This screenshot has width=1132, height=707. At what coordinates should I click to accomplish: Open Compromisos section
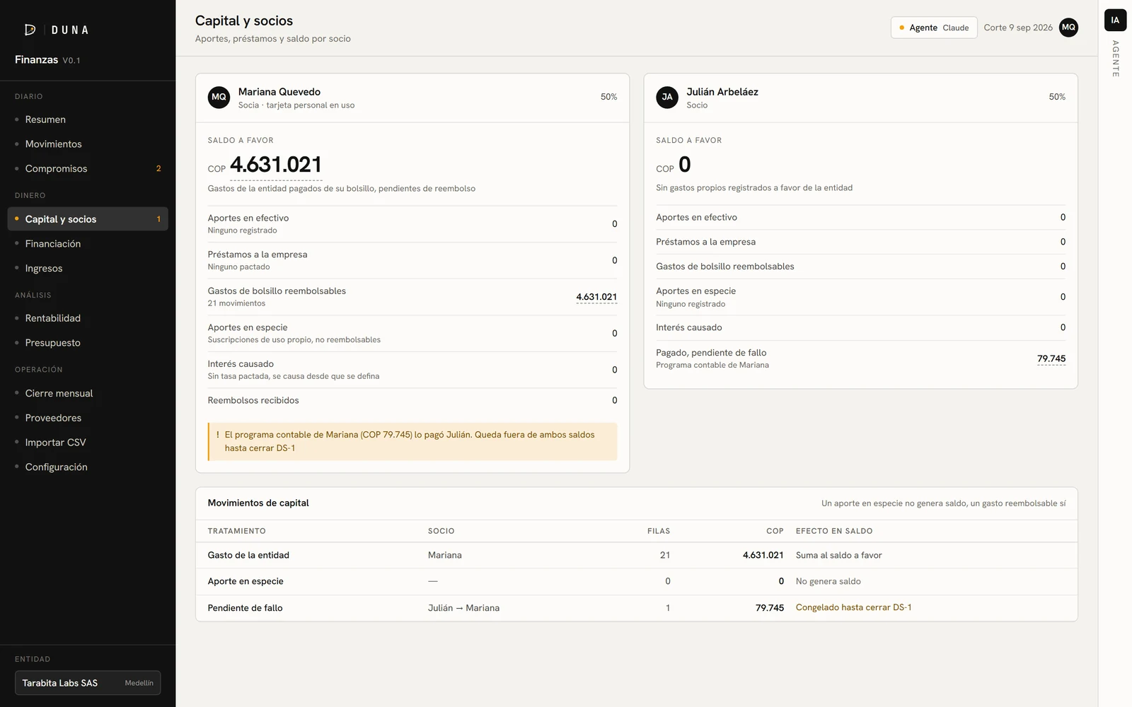point(88,168)
